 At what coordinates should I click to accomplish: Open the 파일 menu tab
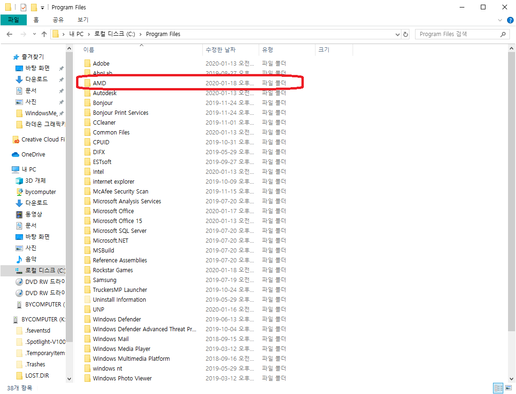point(14,20)
